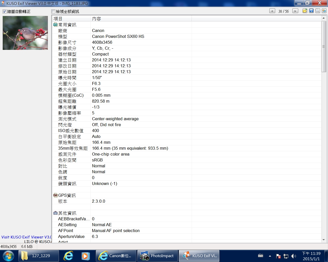
Task: Click the 內容 column header
Action: (x=141, y=19)
